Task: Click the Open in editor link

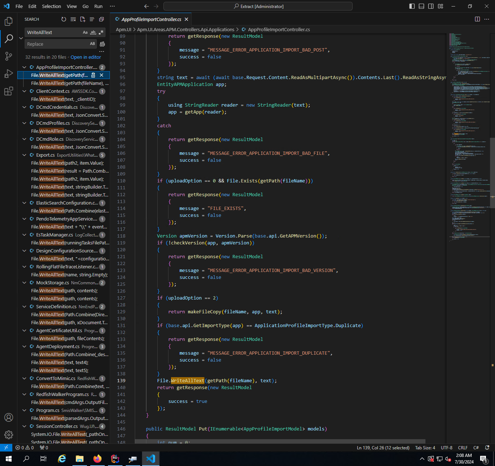Action: 86,57
